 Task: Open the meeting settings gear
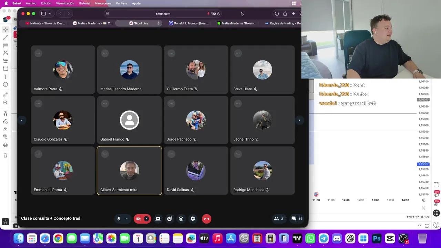pos(193,219)
